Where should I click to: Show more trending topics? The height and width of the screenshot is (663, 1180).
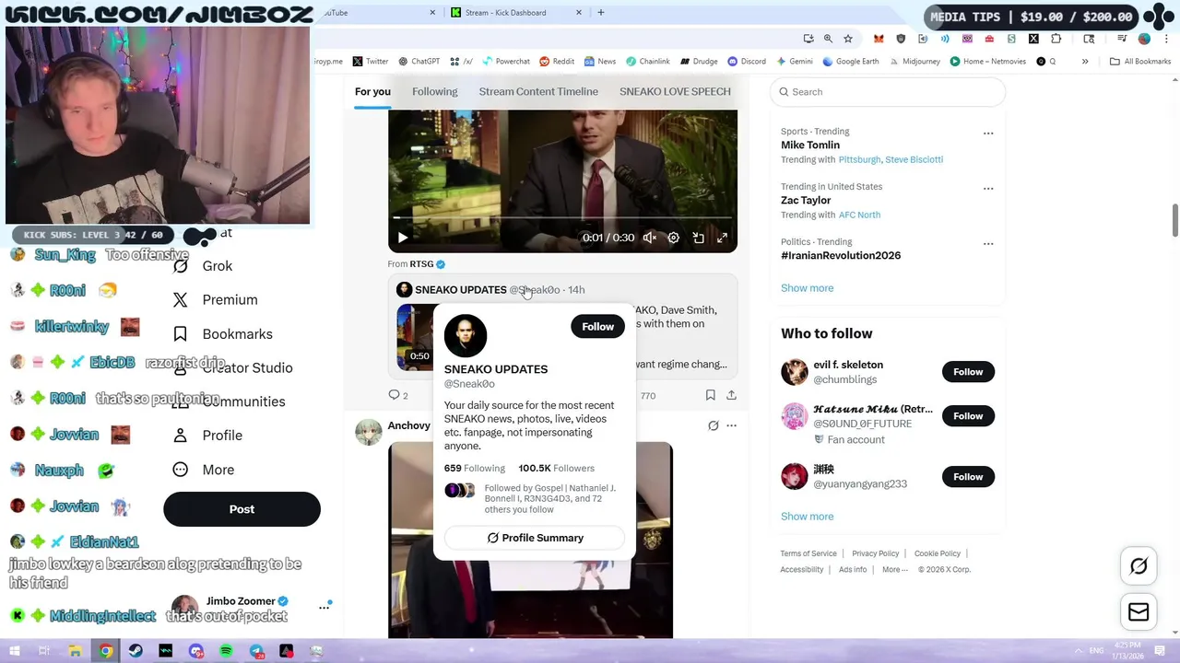807,288
